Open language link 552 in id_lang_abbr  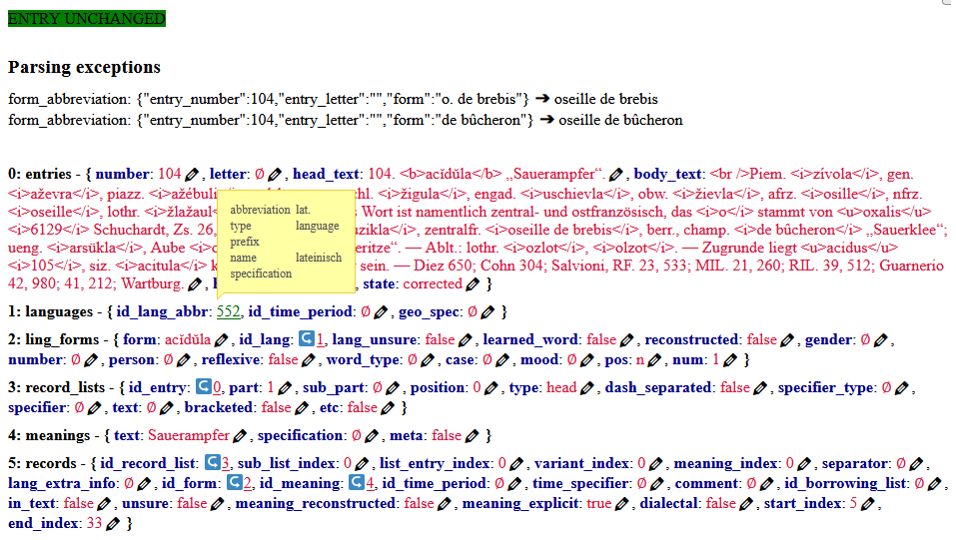click(228, 312)
